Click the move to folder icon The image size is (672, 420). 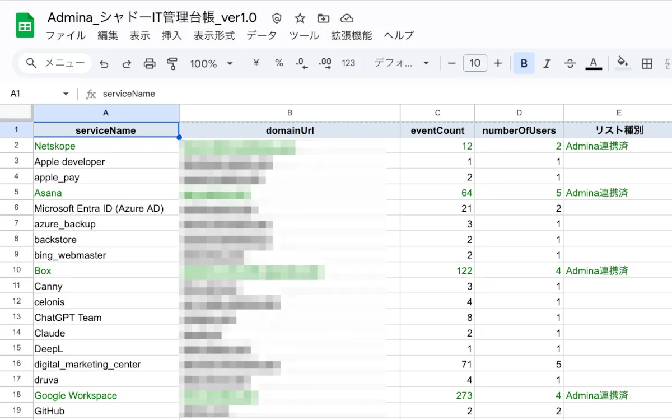point(323,18)
